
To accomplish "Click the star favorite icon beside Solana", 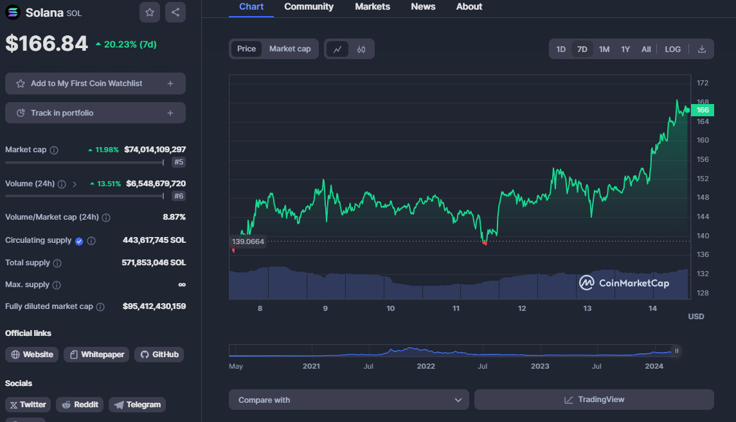I will point(150,12).
